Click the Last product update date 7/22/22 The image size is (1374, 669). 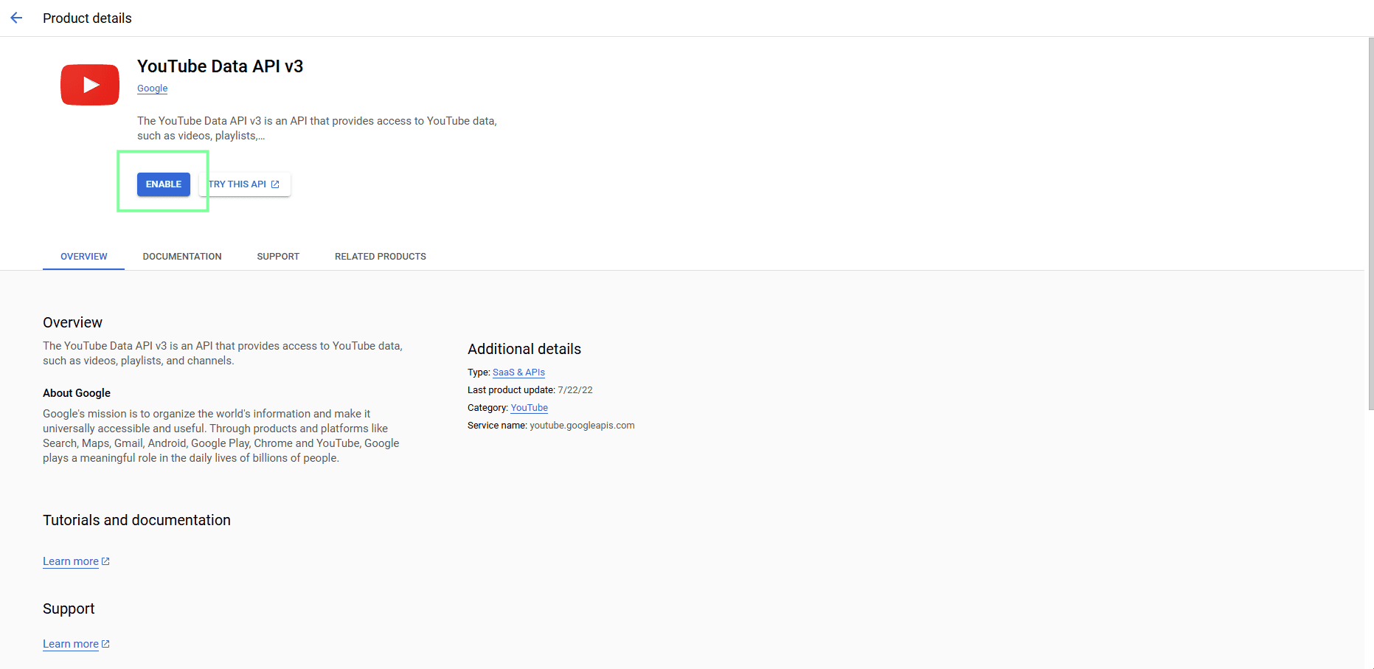pyautogui.click(x=575, y=390)
